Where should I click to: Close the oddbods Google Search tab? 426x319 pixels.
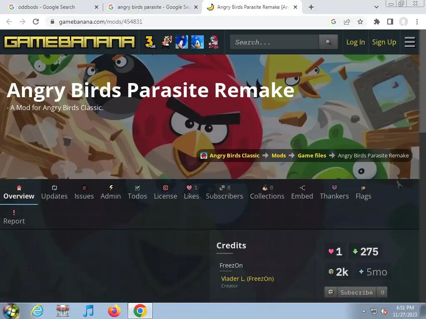click(x=97, y=7)
